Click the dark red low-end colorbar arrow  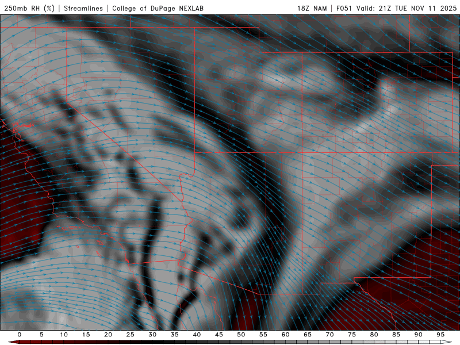[13, 342]
